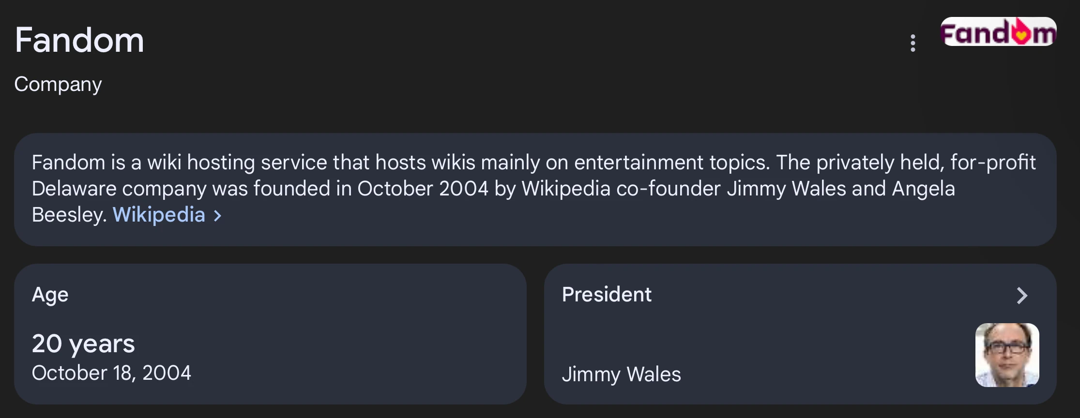Click the word "Beesley" in the description
1080x418 pixels.
click(x=68, y=215)
